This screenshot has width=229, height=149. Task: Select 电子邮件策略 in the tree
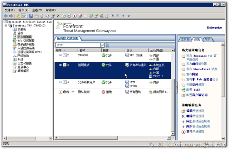tap(26, 44)
